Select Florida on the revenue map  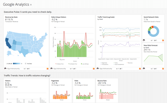(39, 53)
